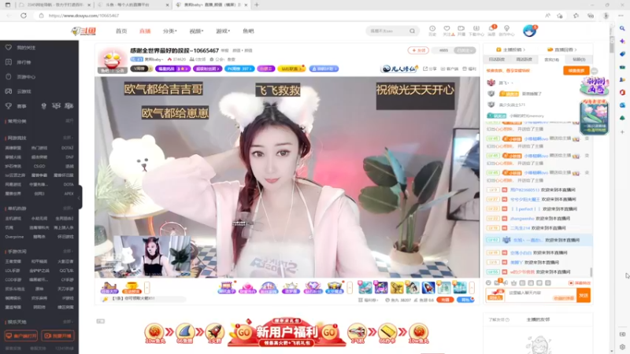Viewport: 630px width, 354px height.
Task: Open 我的关注 in the left sidebar
Action: pos(26,47)
